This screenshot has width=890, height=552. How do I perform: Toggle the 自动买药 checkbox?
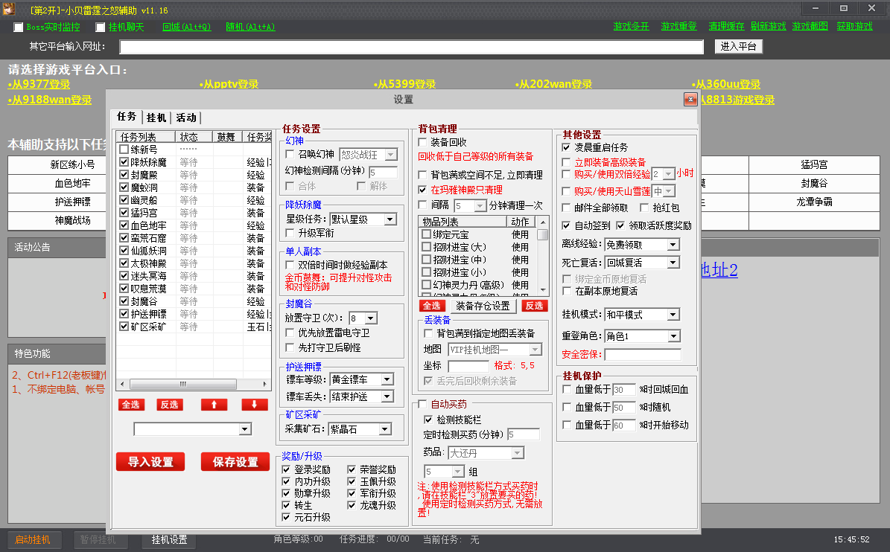click(423, 405)
